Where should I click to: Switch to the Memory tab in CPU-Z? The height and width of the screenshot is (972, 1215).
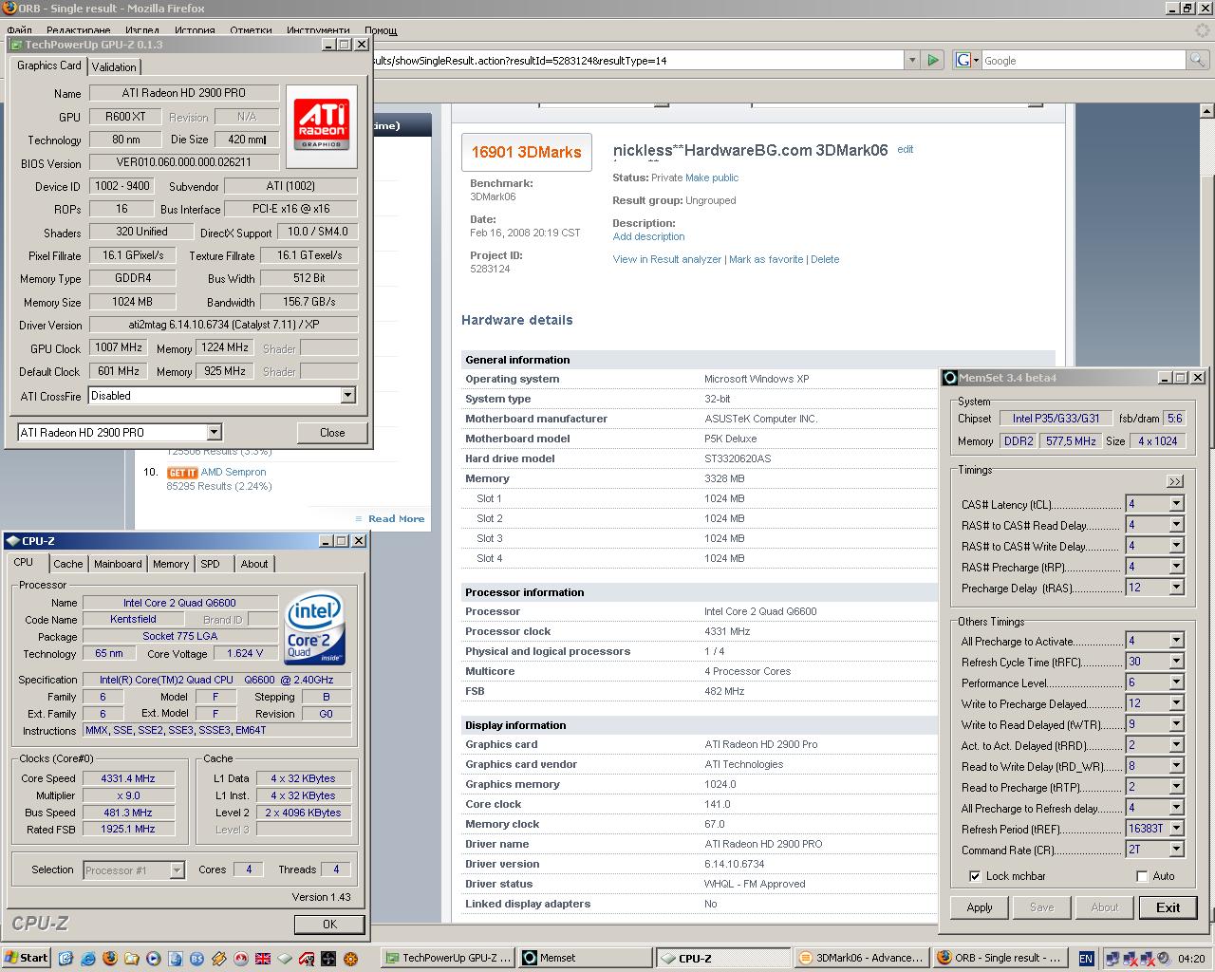point(171,564)
